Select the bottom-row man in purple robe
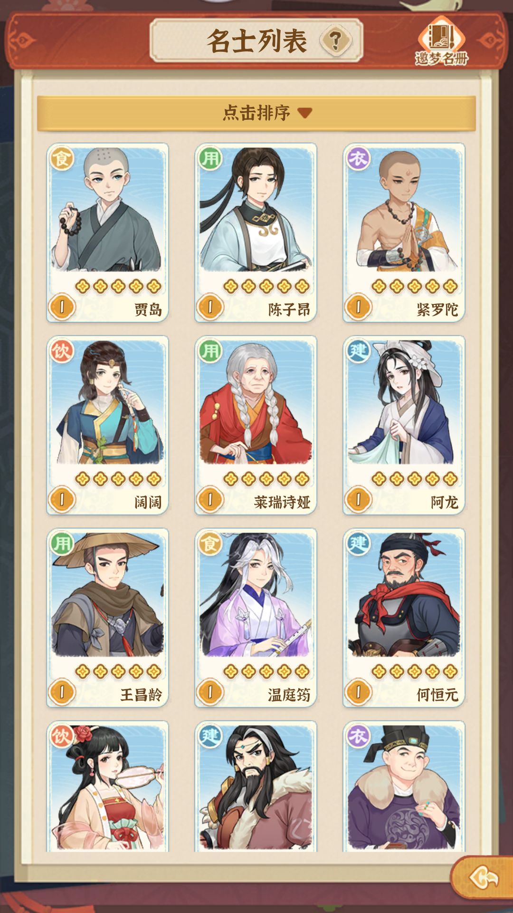 (x=404, y=787)
